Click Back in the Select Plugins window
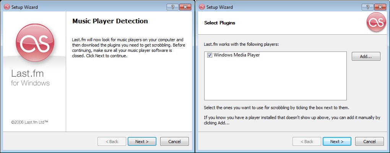Viewport: 390px width, 153px height. (x=307, y=142)
